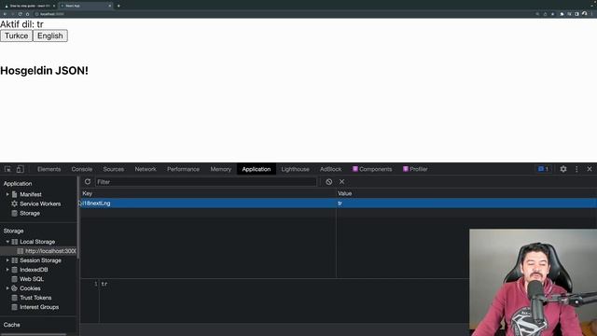Select Interest Groups in the sidebar

pos(39,307)
